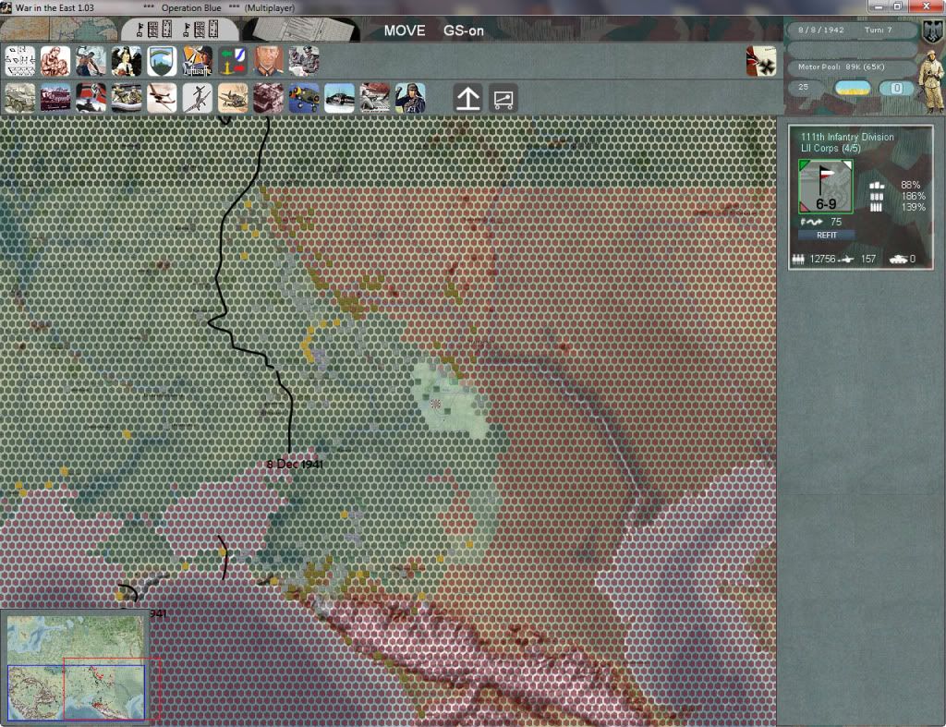Click the dark red poster icon
The image size is (946, 727).
point(55,98)
